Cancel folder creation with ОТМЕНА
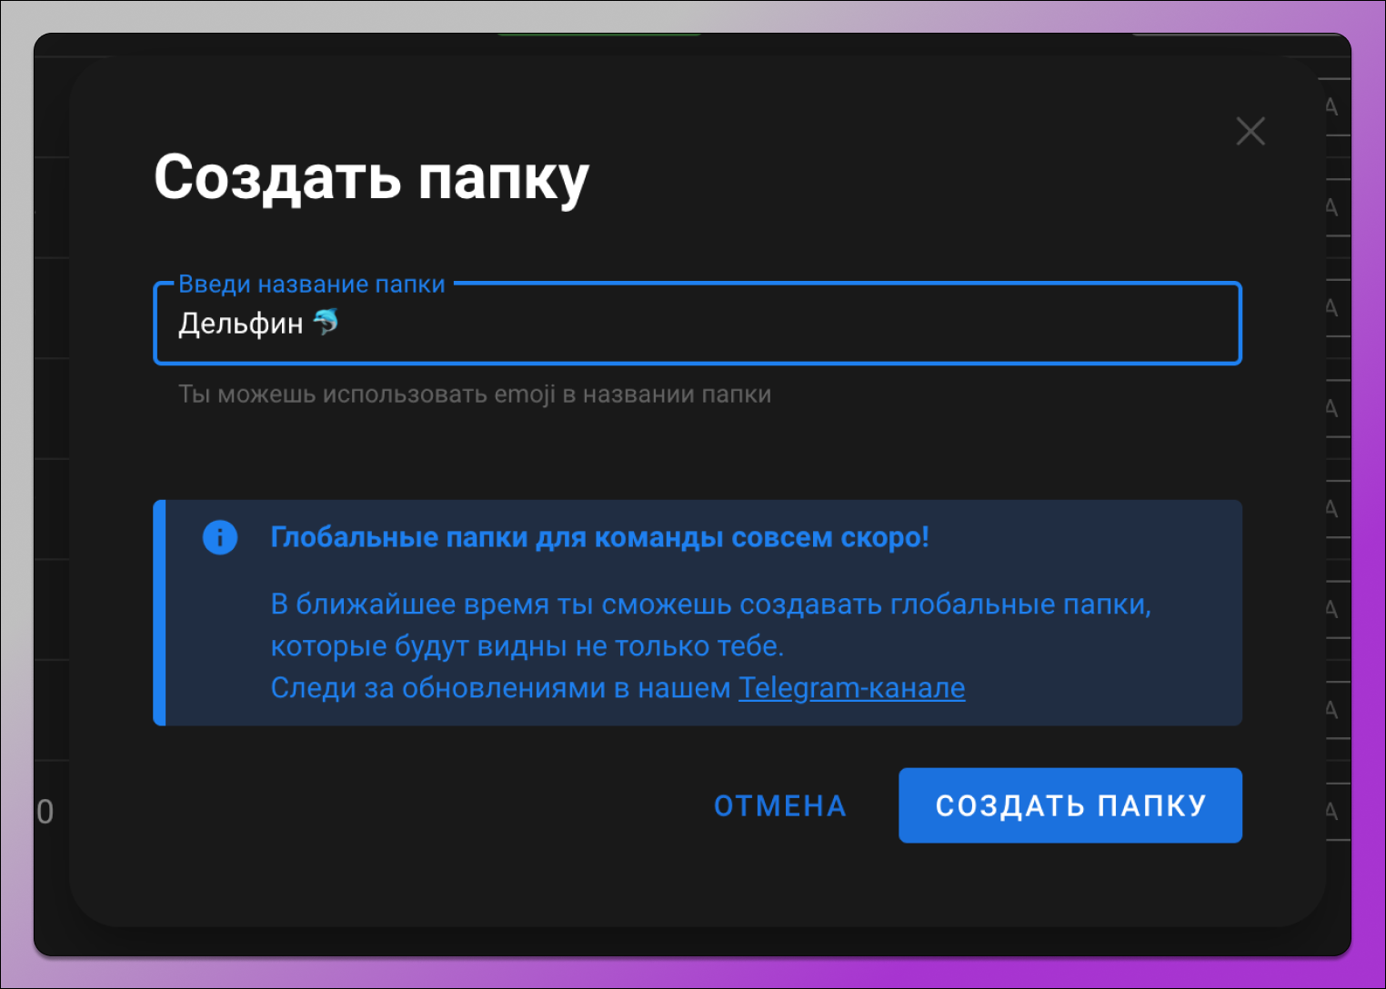Screen dimensions: 1386x989 (779, 805)
